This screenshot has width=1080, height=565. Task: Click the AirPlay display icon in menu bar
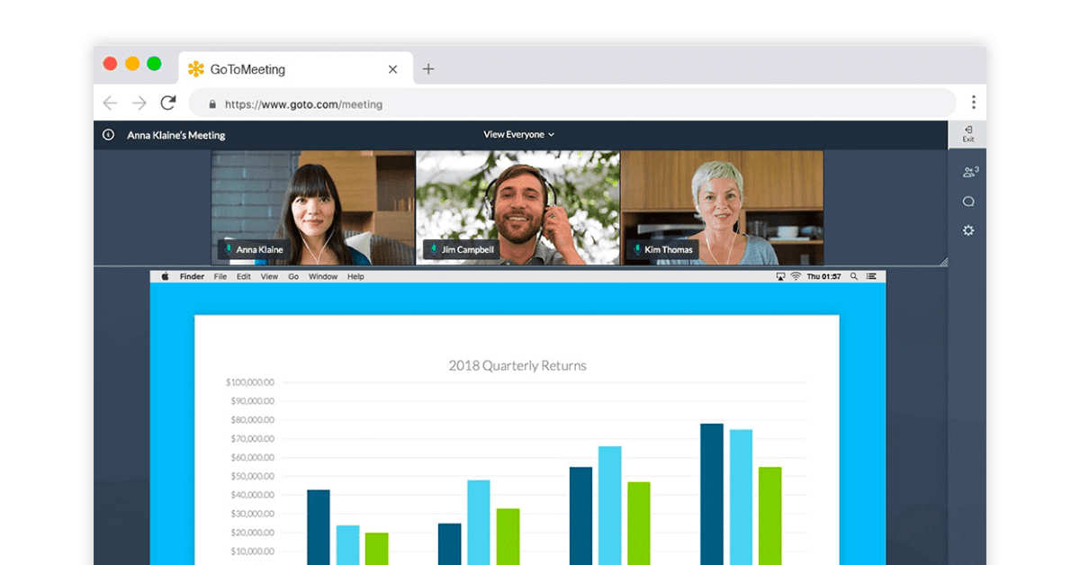(x=780, y=277)
